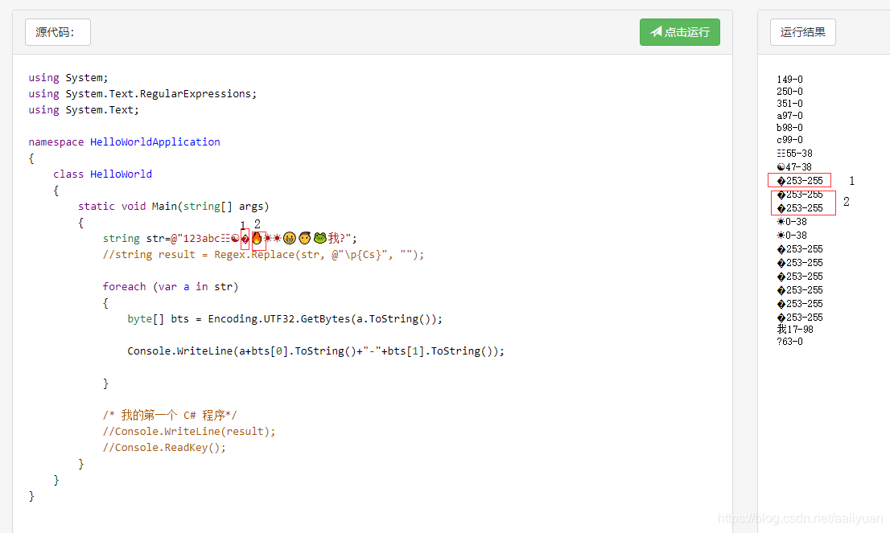Click the Encoding.UTF32.GetBytes code line
Viewport: 890px width, 533px height.
pyautogui.click(x=285, y=318)
